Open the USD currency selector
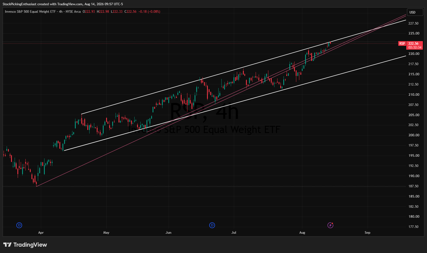 pos(415,12)
